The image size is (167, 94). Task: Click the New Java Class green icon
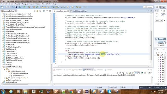[x=37, y=7]
